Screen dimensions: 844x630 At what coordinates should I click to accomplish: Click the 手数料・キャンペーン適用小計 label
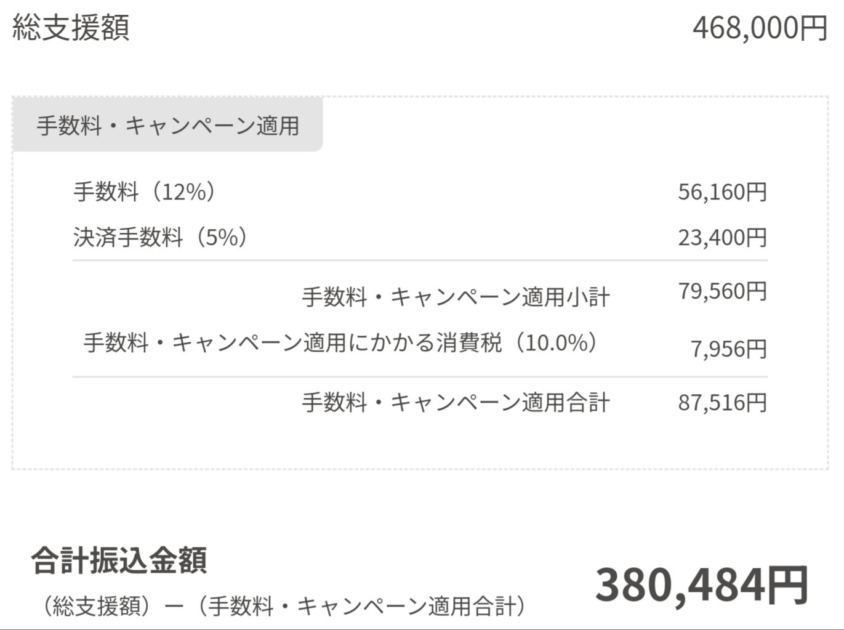point(456,297)
